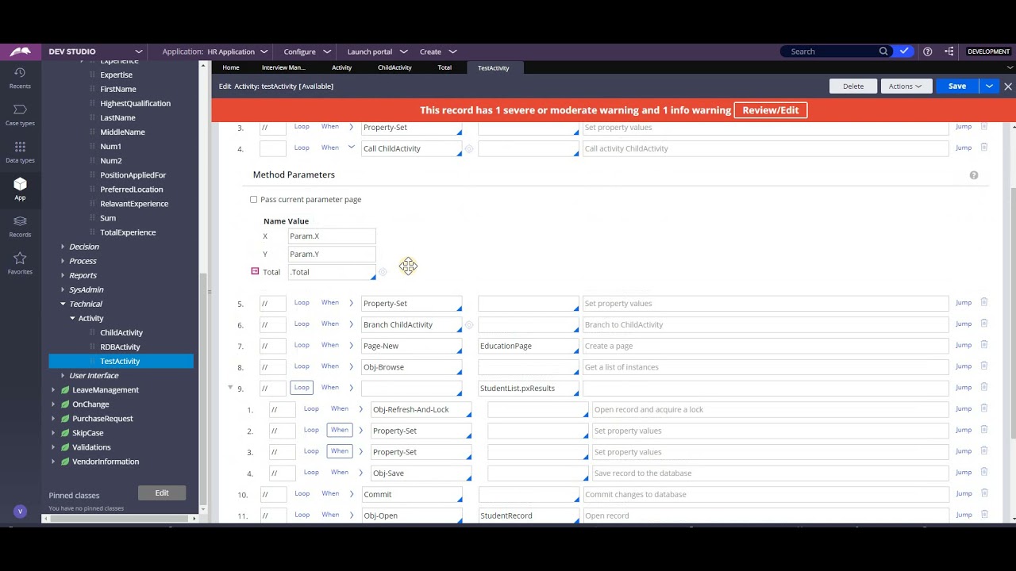Click the Jump link on step 6

click(963, 324)
